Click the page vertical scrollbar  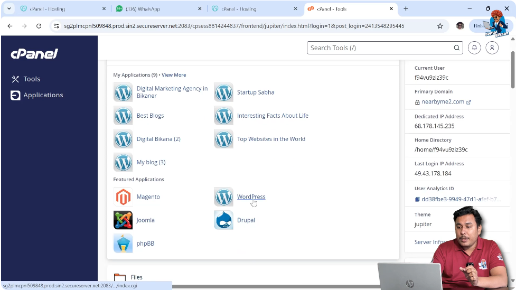(x=513, y=70)
